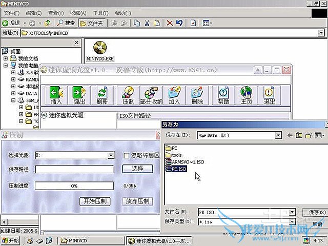The width and height of the screenshot is (328, 246).
Task: Open the 文件(F) menu
Action: click(x=12, y=13)
